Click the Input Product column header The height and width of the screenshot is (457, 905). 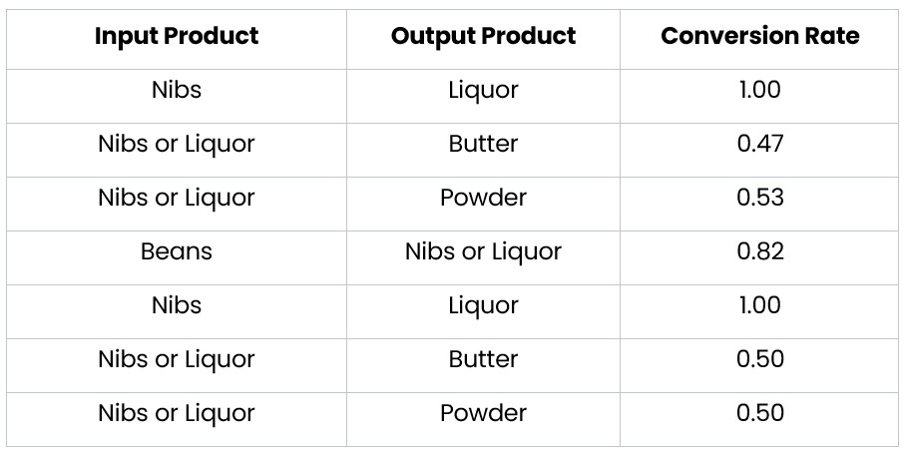[177, 37]
